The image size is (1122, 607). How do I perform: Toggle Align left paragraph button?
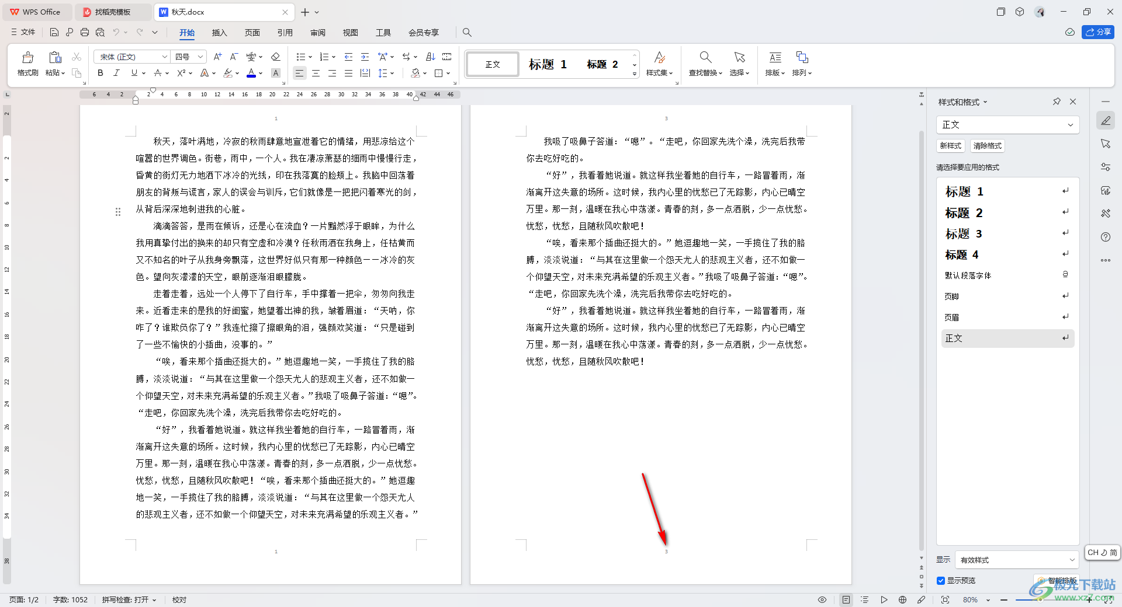299,73
